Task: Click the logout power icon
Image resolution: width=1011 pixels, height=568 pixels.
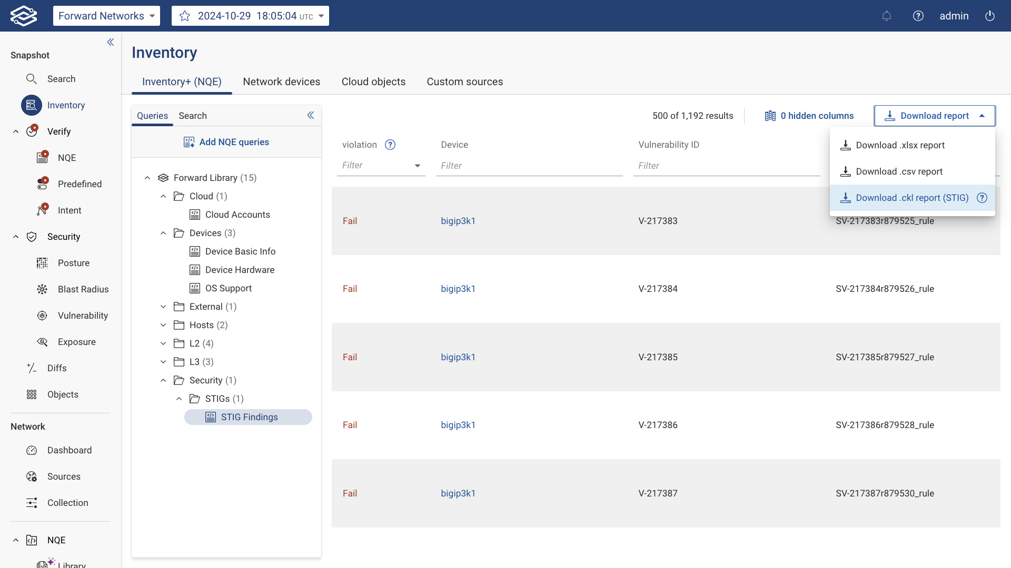Action: [990, 16]
